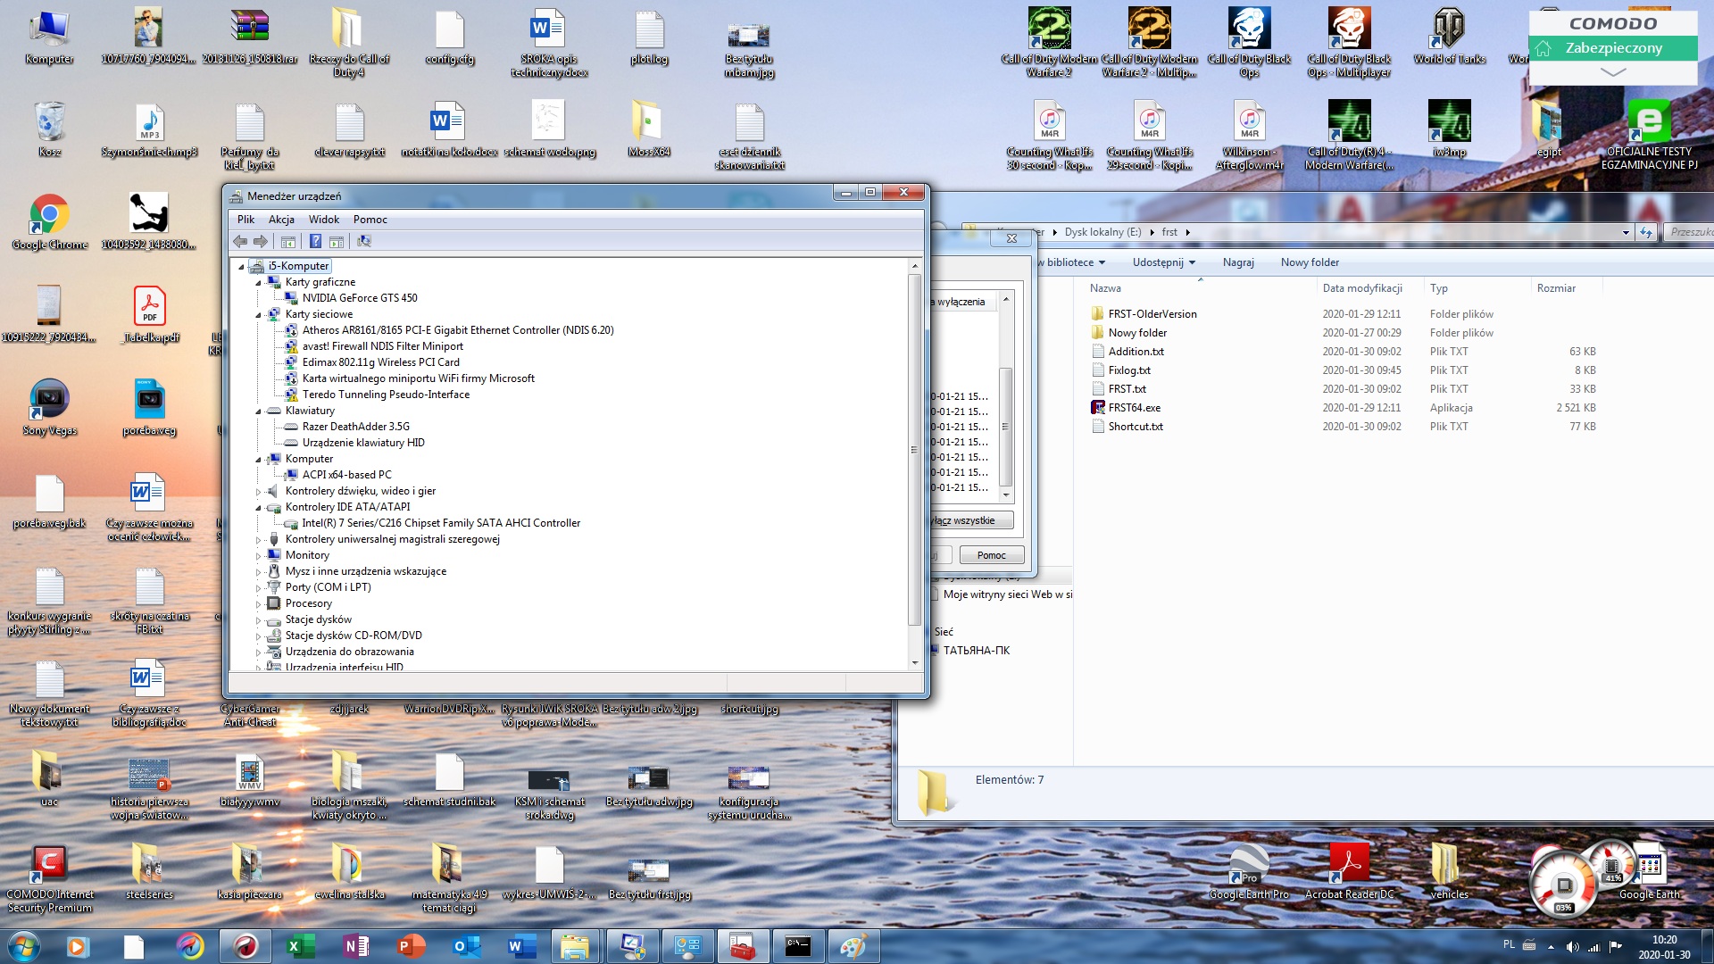Click Dysk lokalny (E:) in address bar
Image resolution: width=1714 pixels, height=964 pixels.
(x=1102, y=232)
